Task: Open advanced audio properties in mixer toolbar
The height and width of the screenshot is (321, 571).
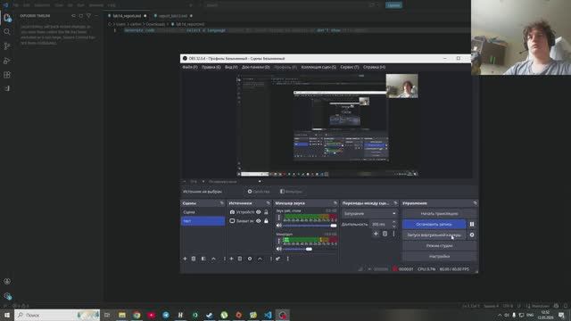Action: (277, 259)
